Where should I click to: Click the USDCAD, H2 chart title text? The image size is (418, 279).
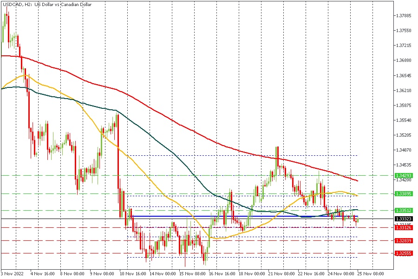coord(47,5)
